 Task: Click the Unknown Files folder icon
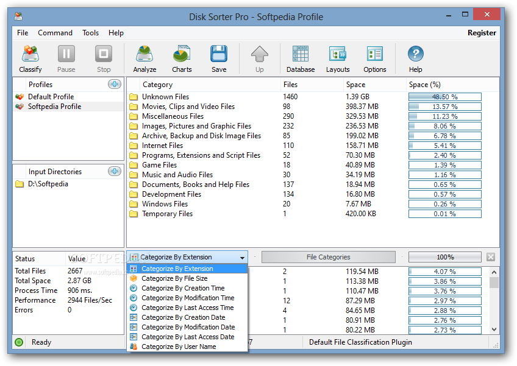(134, 97)
